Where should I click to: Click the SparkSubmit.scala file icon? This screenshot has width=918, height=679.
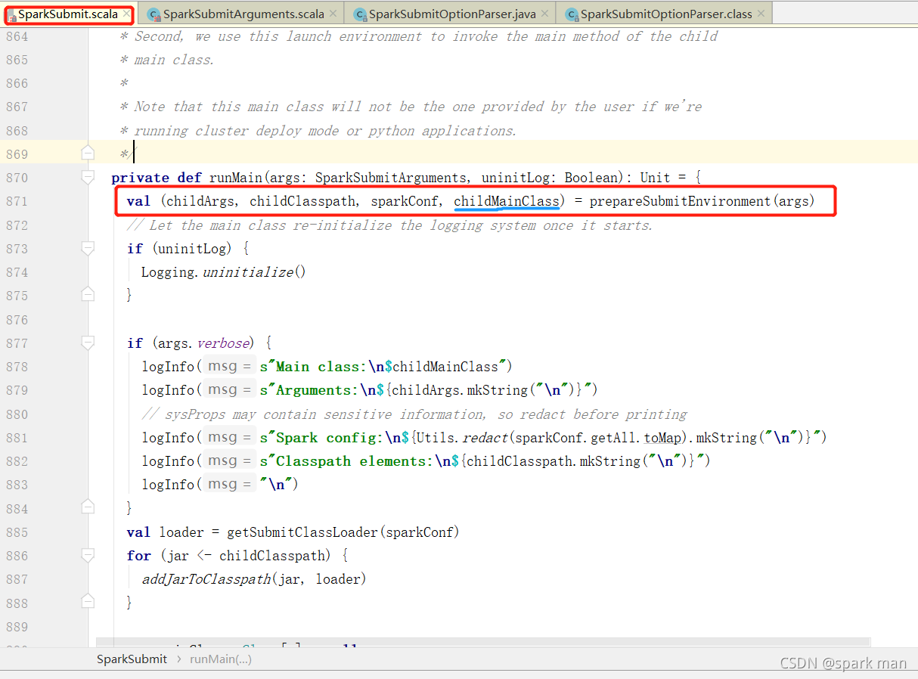pyautogui.click(x=12, y=15)
